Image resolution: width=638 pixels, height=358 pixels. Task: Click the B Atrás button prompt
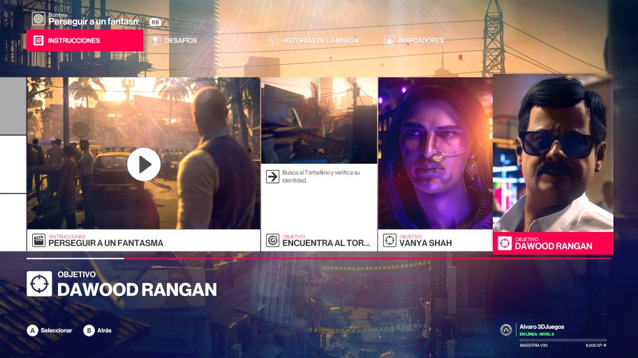pyautogui.click(x=98, y=330)
